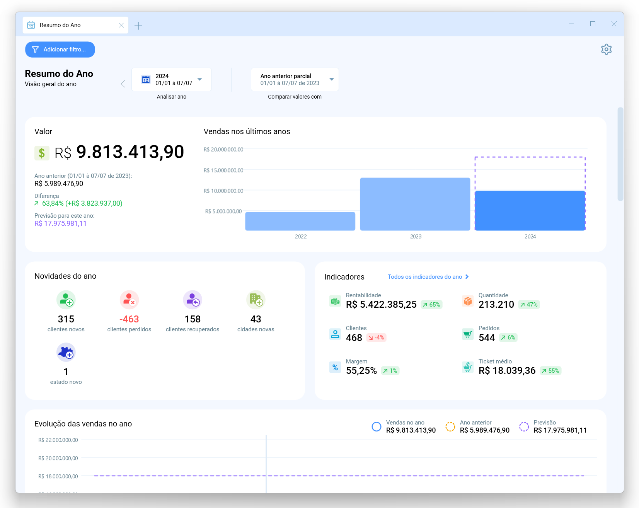
Task: Click the green dollar sign icon
Action: click(x=42, y=153)
